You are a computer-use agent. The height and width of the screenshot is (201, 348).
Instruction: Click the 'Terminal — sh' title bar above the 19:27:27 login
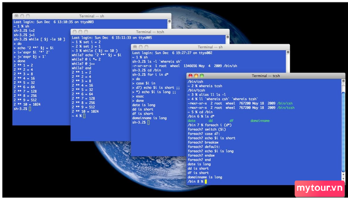[210, 47]
